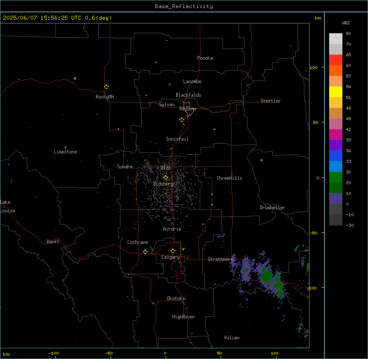Viewport: 368px width, 359px height.
Task: Pick the orange 57-60 dBZ legend swatch
Action: [336, 70]
